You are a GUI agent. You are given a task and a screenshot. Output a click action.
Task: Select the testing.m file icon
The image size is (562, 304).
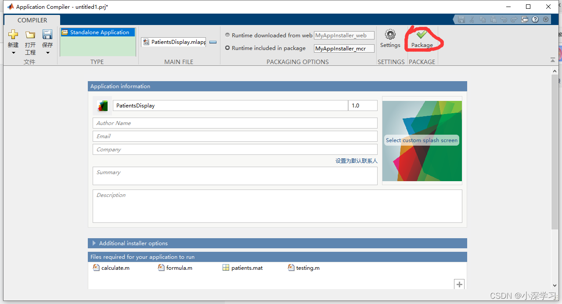pyautogui.click(x=291, y=267)
